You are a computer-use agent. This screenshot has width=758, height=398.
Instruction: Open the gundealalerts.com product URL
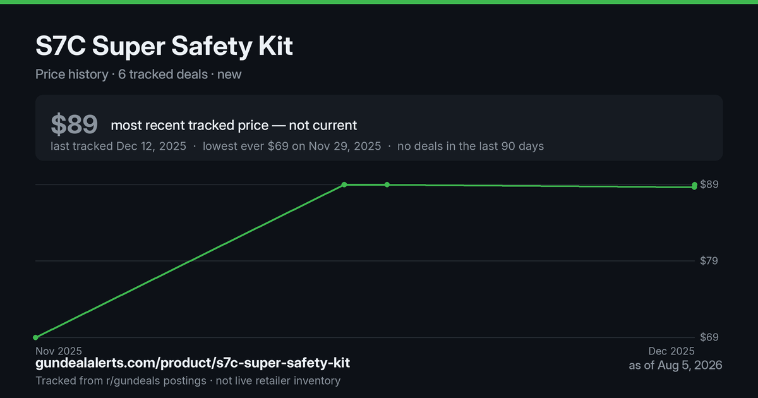point(193,363)
